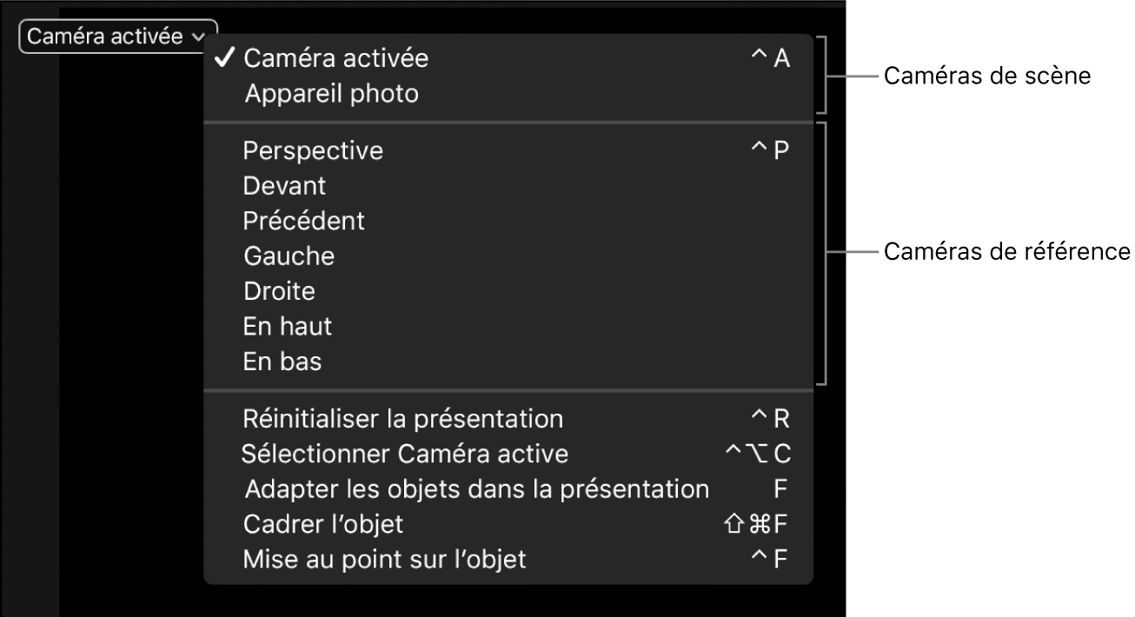Choose Appareil photo from the camera menu

330,93
